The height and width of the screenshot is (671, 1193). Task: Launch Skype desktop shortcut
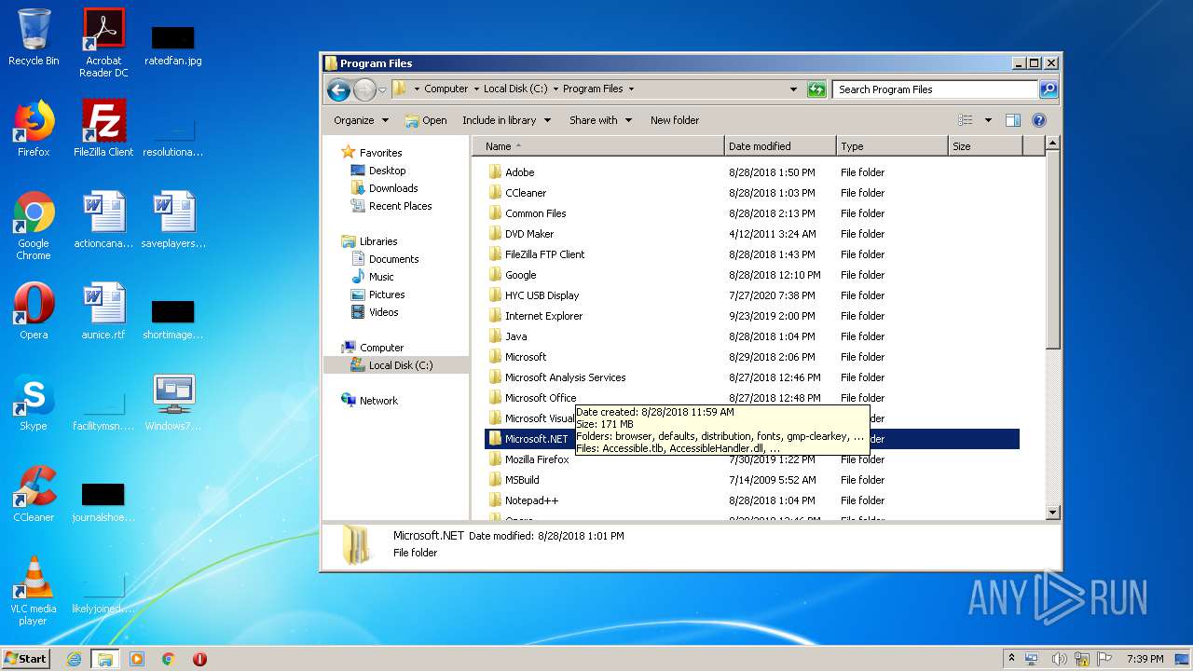point(34,403)
